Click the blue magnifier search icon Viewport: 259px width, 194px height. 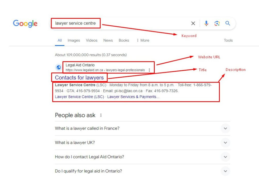click(228, 23)
